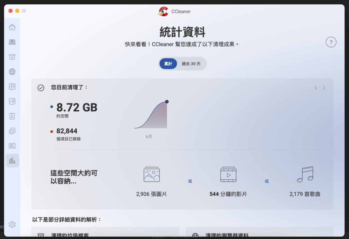
Task: Click the 6月 chart label
Action: click(x=149, y=136)
